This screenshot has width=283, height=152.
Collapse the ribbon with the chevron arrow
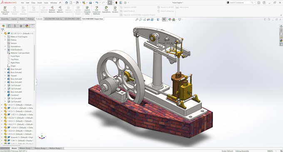coord(281,15)
